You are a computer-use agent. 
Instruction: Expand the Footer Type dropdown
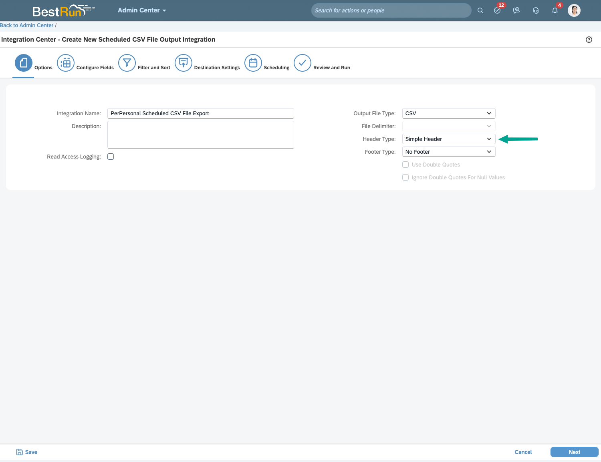pyautogui.click(x=448, y=152)
